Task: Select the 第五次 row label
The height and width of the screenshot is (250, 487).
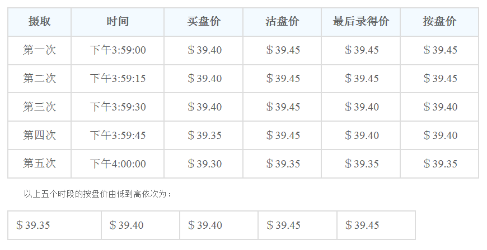Action: [39, 164]
